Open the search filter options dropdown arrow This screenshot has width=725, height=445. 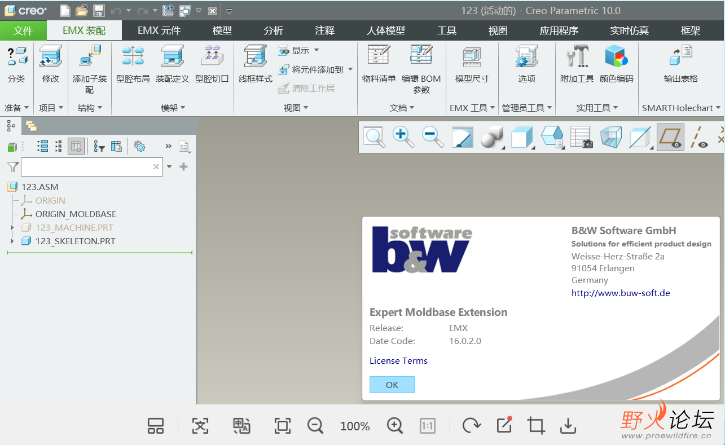point(169,167)
